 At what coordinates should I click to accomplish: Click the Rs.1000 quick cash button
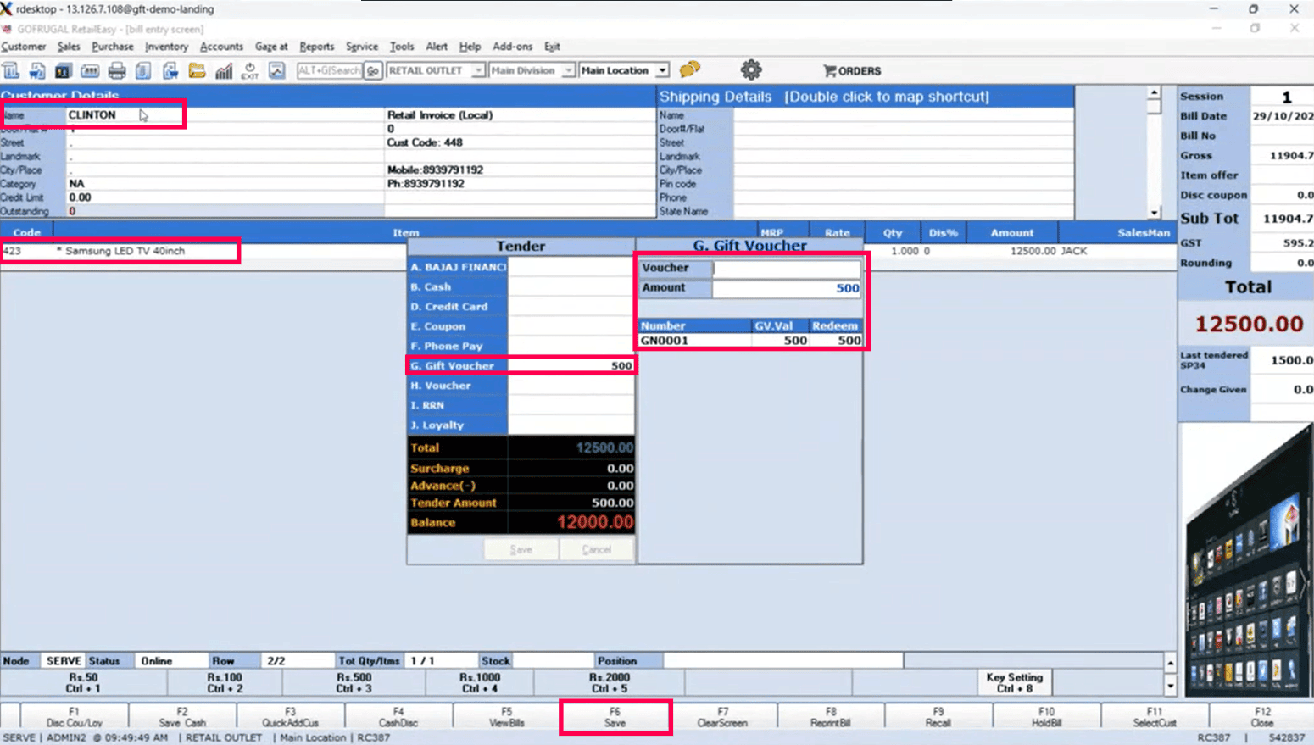[x=480, y=683]
